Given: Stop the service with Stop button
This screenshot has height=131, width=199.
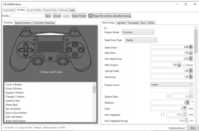Looking at the screenshot, I should pyautogui.click(x=193, y=128).
